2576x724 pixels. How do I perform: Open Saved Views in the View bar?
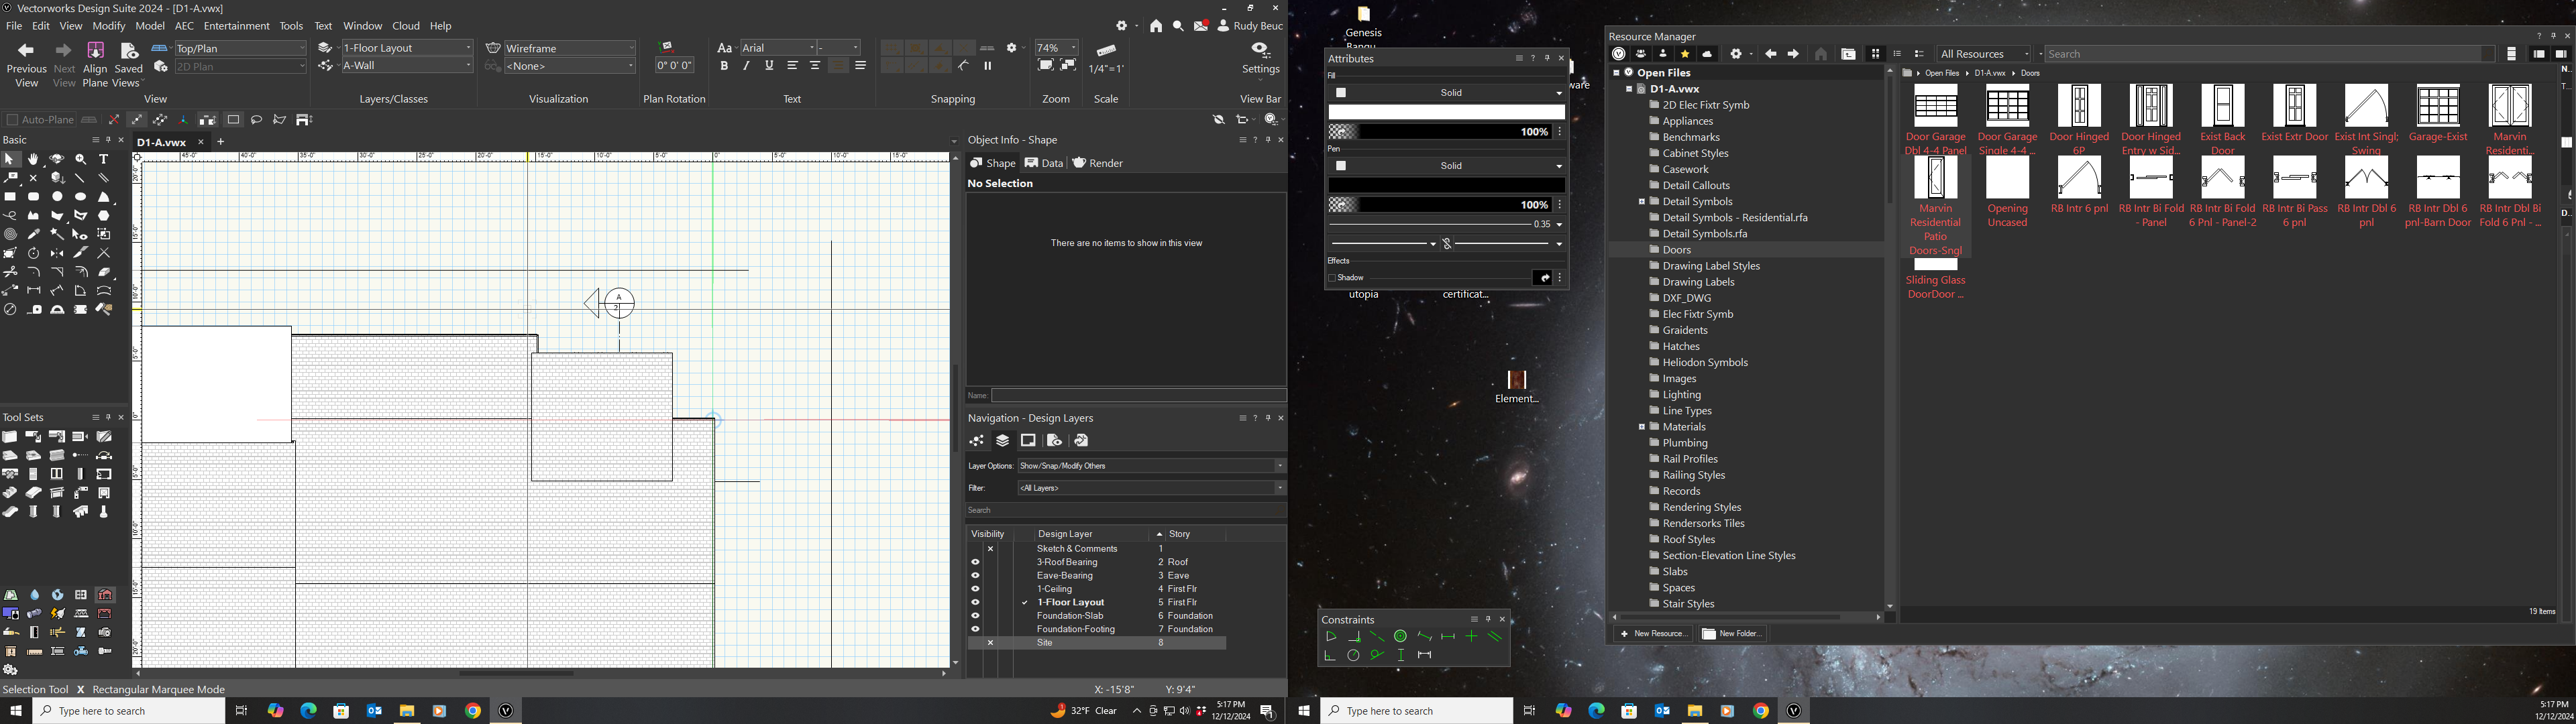(x=128, y=52)
